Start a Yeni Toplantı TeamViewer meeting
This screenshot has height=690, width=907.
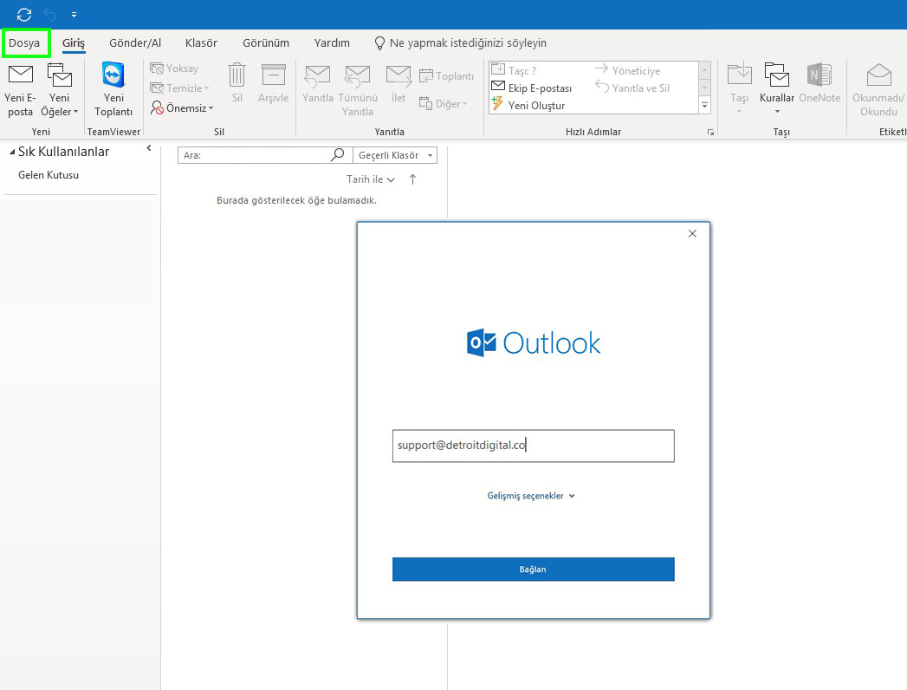pyautogui.click(x=113, y=87)
